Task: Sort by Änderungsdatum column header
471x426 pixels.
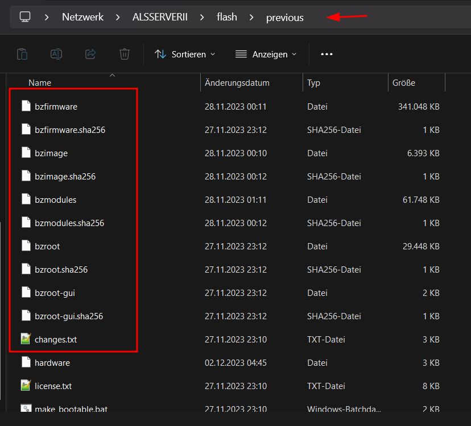Action: 237,83
